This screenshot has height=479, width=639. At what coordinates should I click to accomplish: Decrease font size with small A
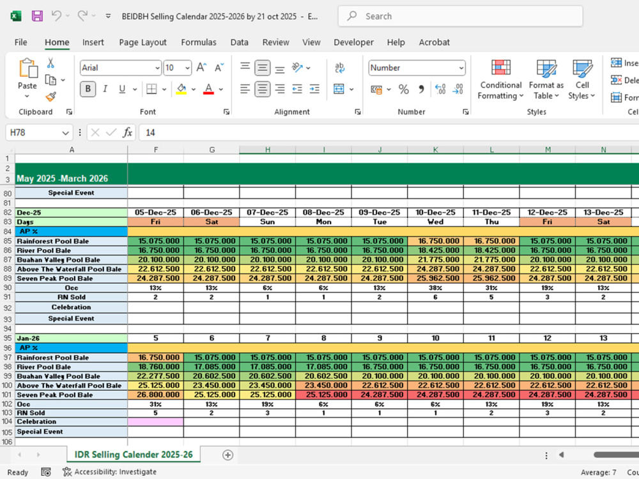(x=219, y=68)
